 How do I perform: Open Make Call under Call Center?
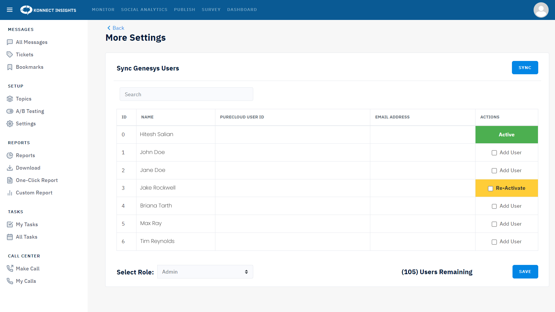27,269
